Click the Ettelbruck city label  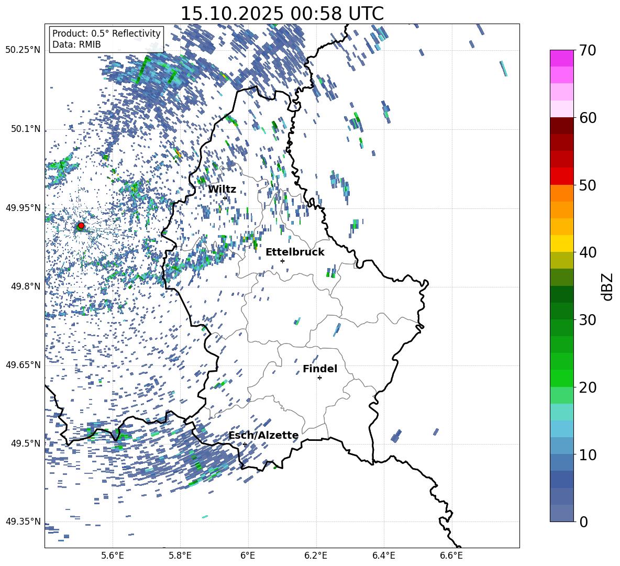pos(295,252)
